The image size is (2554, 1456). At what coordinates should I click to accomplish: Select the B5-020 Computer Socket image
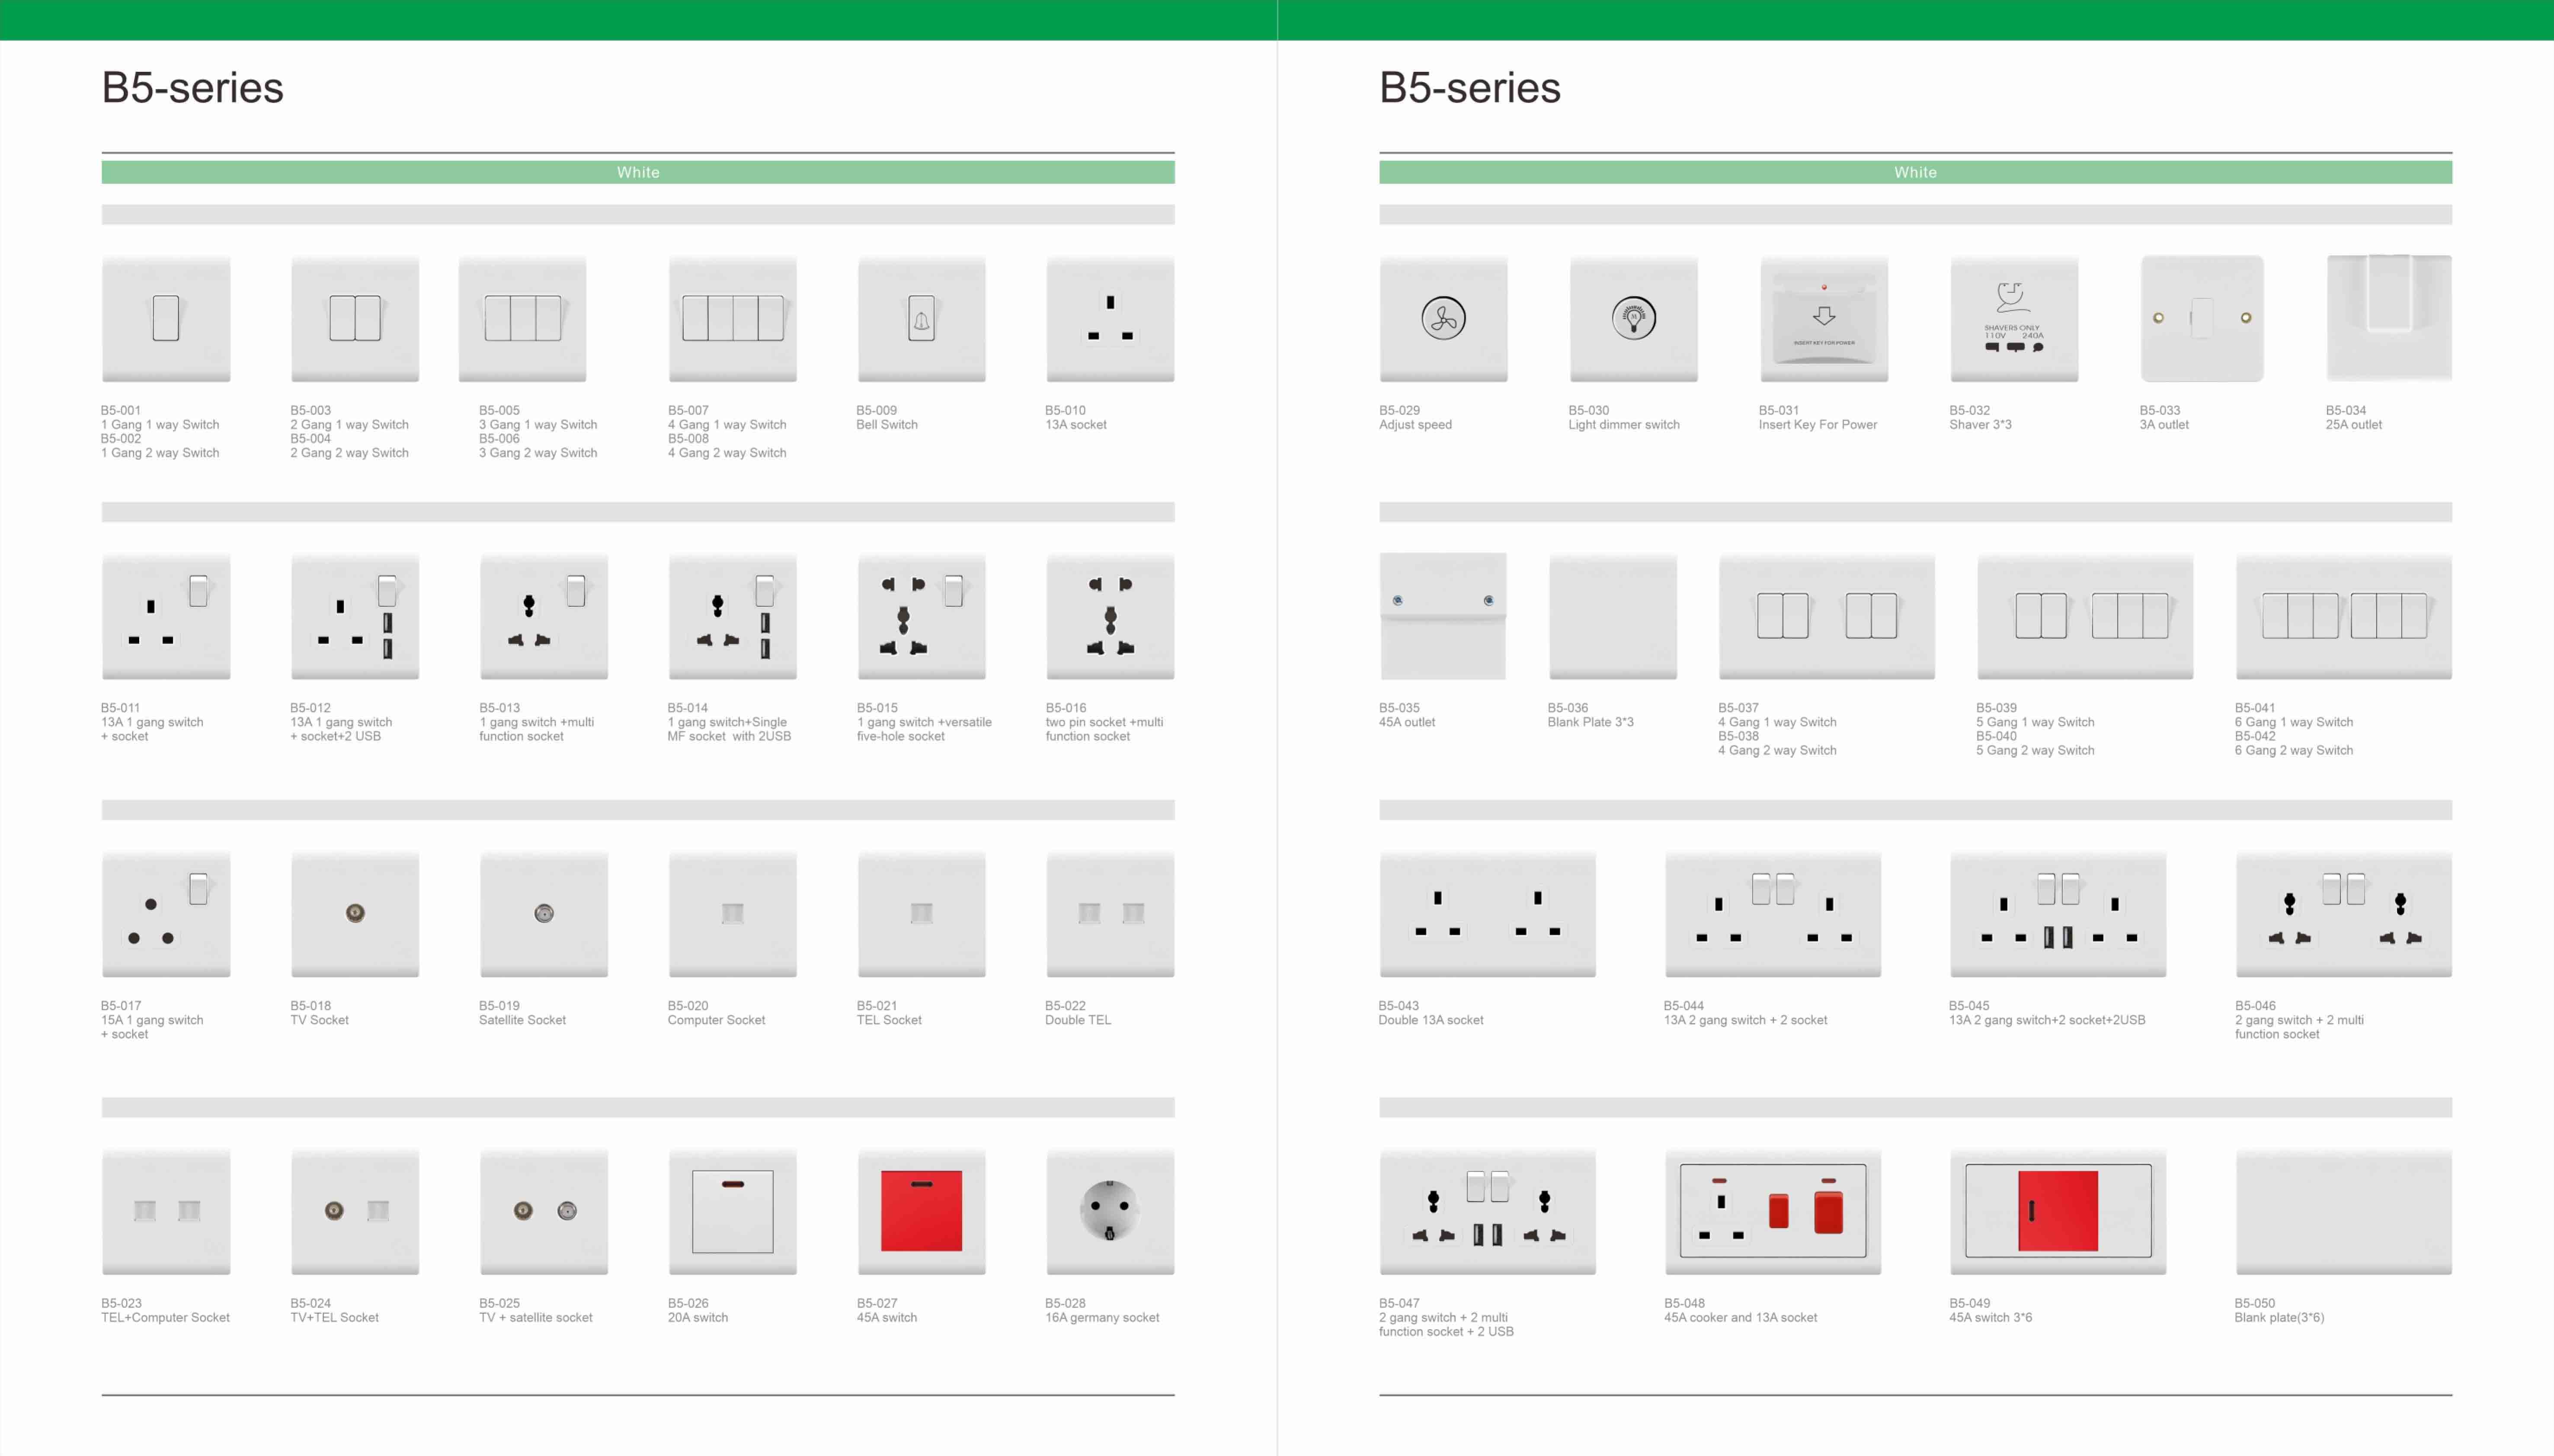point(733,914)
